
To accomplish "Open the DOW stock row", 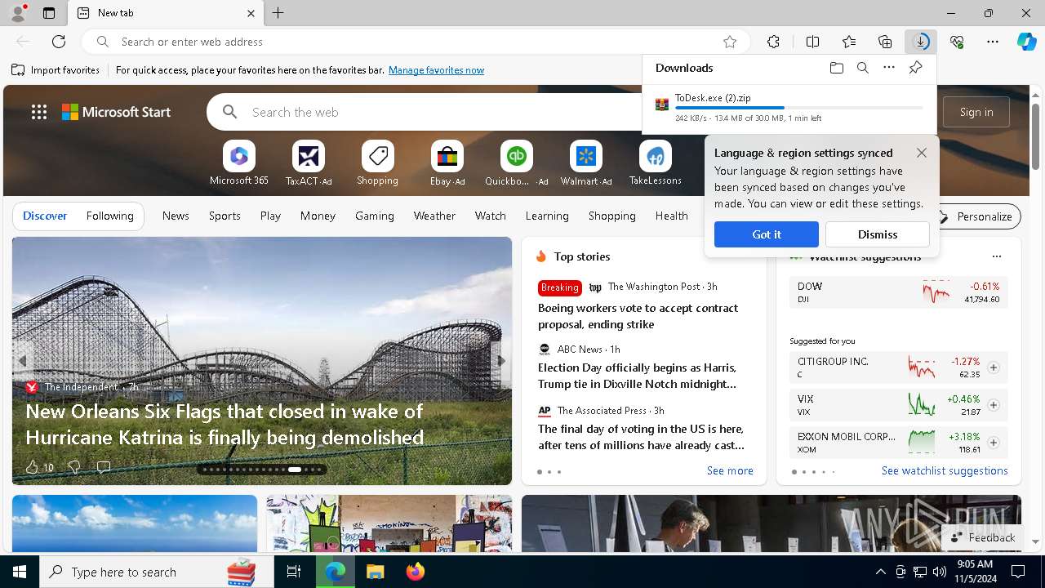I will [898, 292].
